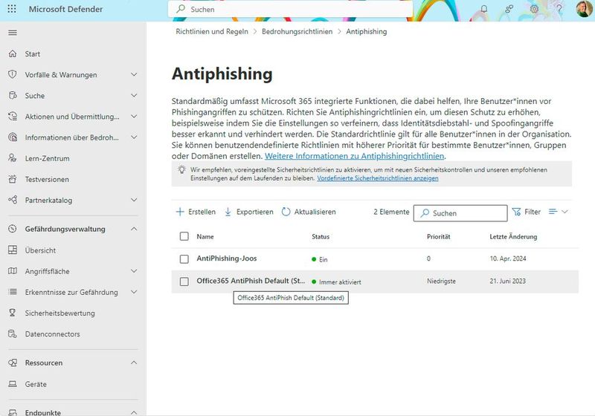Viewport: 595px width, 416px height.
Task: Expand the Angriffsfläche chevron
Action: pyautogui.click(x=134, y=271)
